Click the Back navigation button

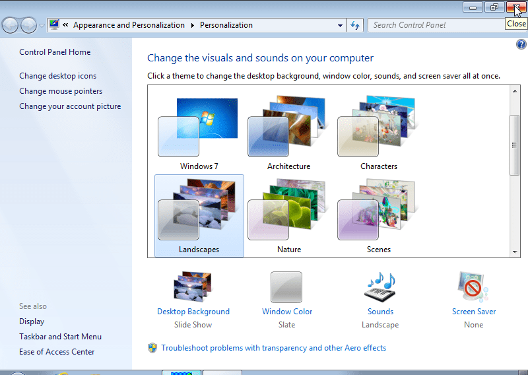coord(10,25)
